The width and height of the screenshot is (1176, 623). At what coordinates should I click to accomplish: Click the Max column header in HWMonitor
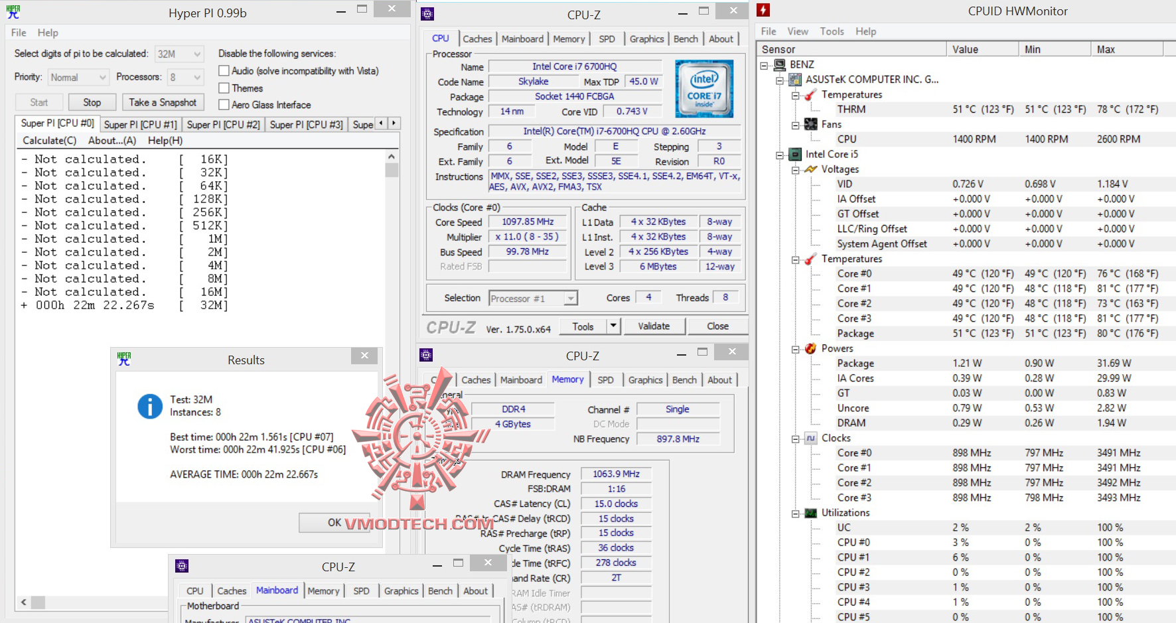(1127, 49)
